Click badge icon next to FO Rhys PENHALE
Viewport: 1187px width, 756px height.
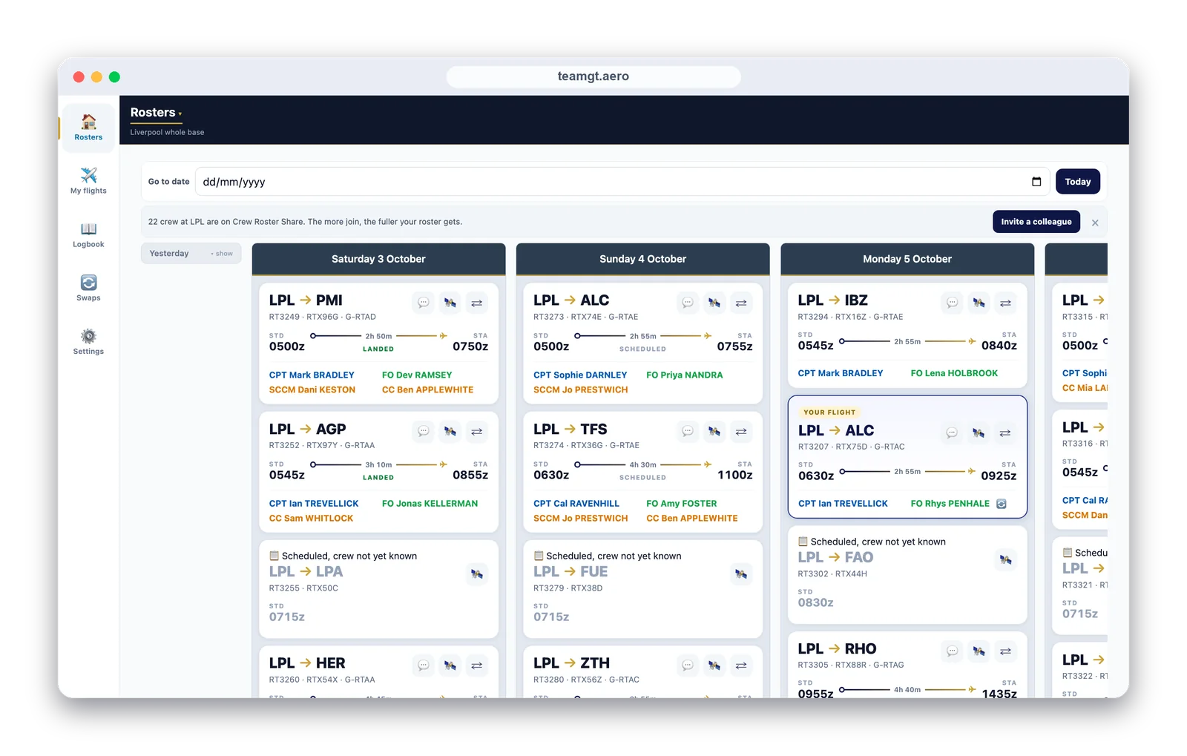click(x=1002, y=504)
